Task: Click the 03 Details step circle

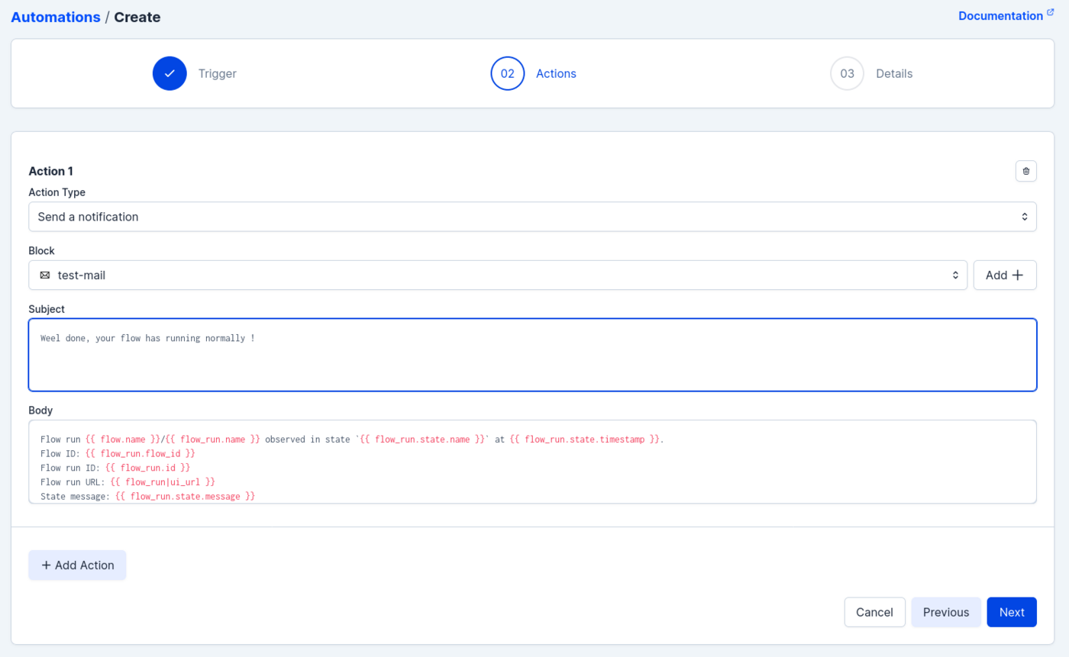Action: [x=847, y=74]
